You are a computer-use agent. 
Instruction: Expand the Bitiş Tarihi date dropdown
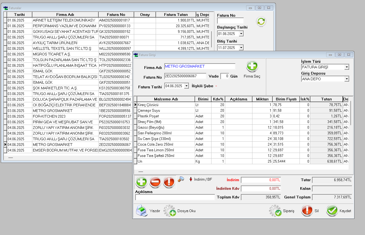coord(241,48)
